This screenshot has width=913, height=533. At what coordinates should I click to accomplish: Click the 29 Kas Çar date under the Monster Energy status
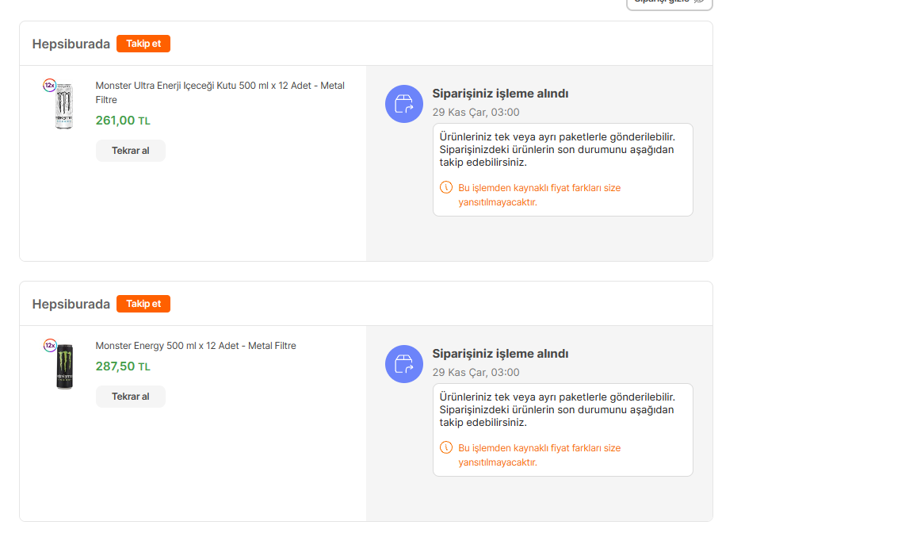coord(476,372)
